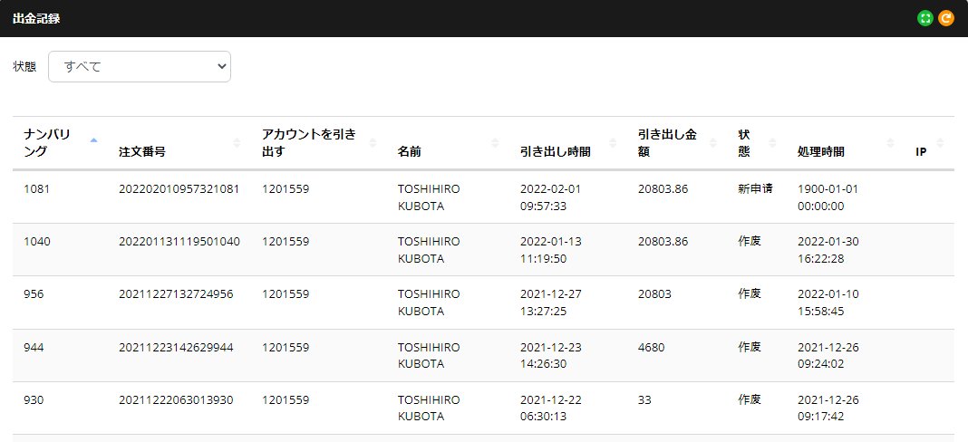Sort by ナンバリング column header
Screen dimensions: 968x442
[x=61, y=143]
